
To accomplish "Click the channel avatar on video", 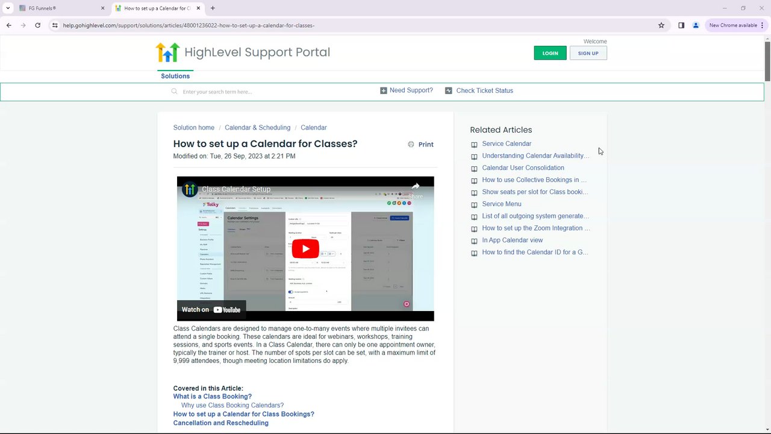I will (x=190, y=189).
